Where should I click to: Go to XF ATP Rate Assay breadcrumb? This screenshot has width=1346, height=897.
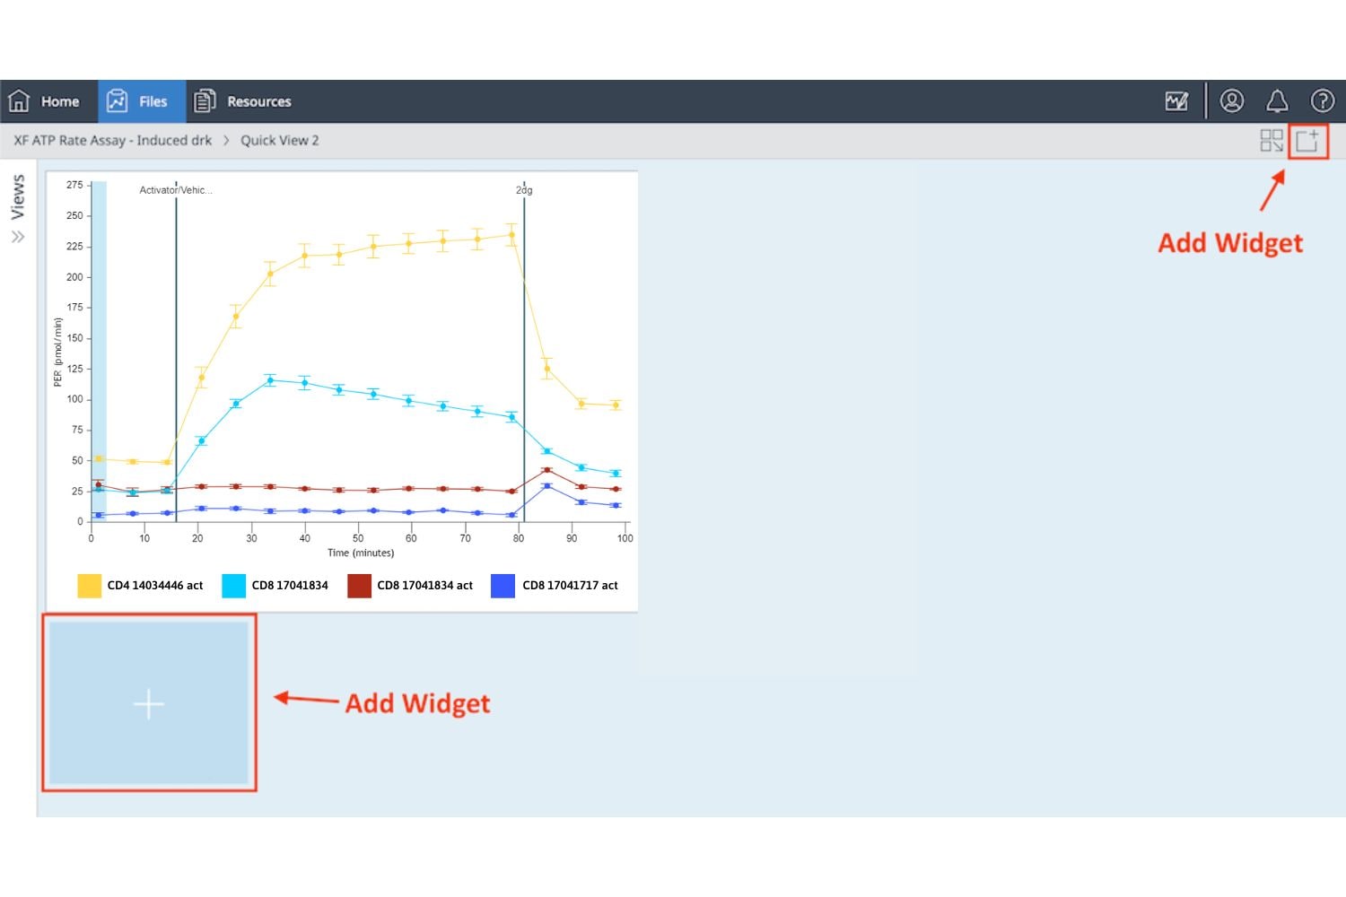[113, 141]
